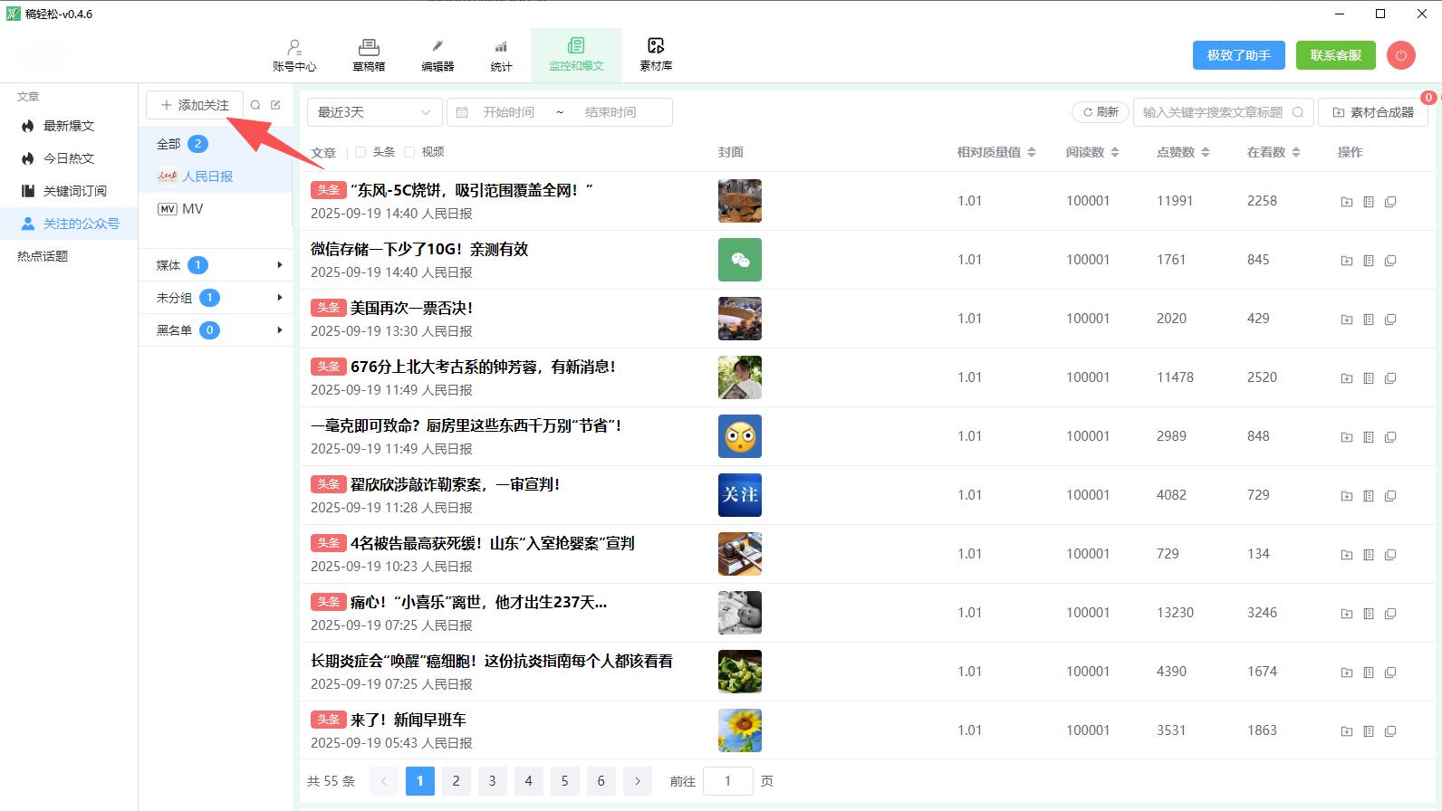The height and width of the screenshot is (811, 1442).
Task: Click copy icon for 微信存储 row
Action: coord(1390,261)
